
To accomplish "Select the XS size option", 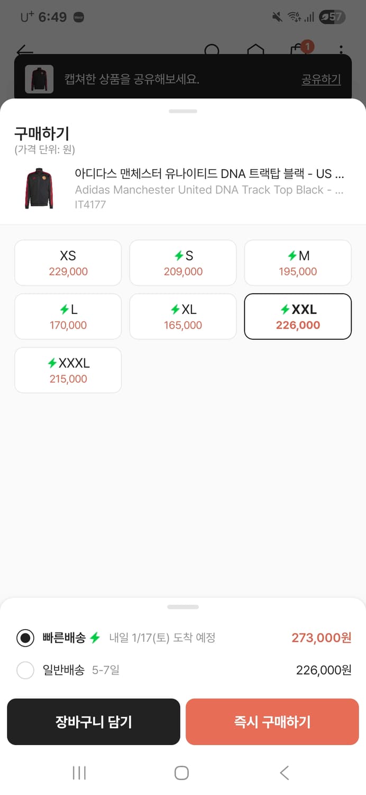I will 68,262.
